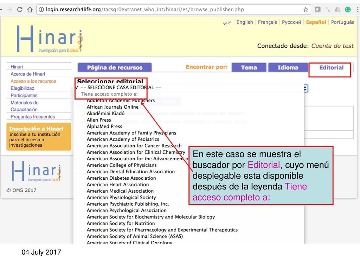This screenshot has width=360, height=270.
Task: Reload the page in the browser
Action: [x=20, y=9]
